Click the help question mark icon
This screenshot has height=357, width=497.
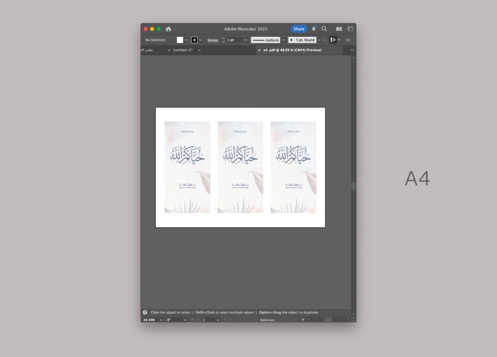coord(145,313)
